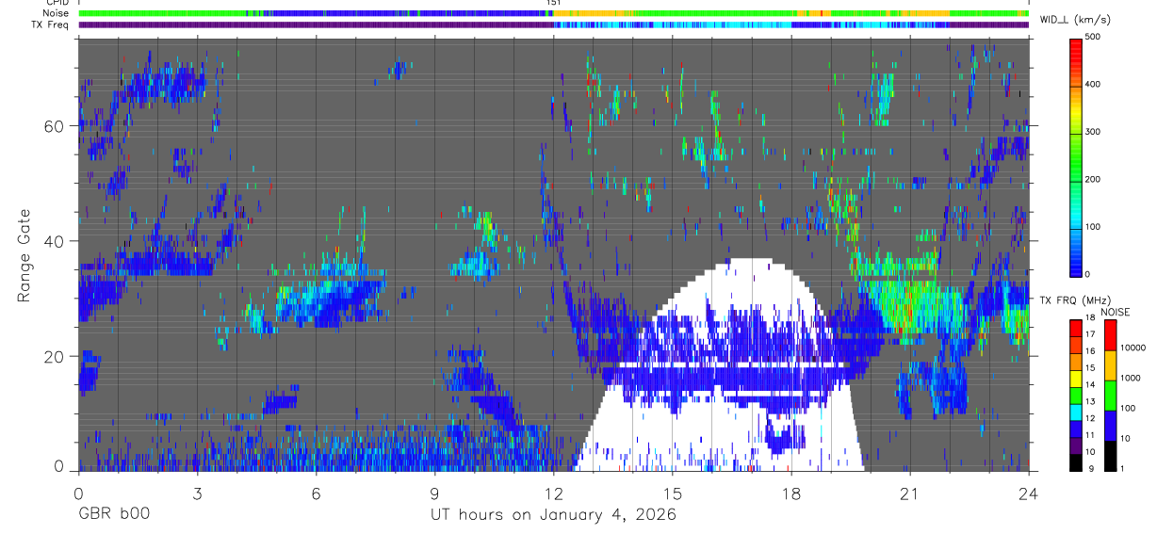Image resolution: width=1157 pixels, height=534 pixels.
Task: Click the '12' hour tick label on x-axis
Action: [554, 493]
